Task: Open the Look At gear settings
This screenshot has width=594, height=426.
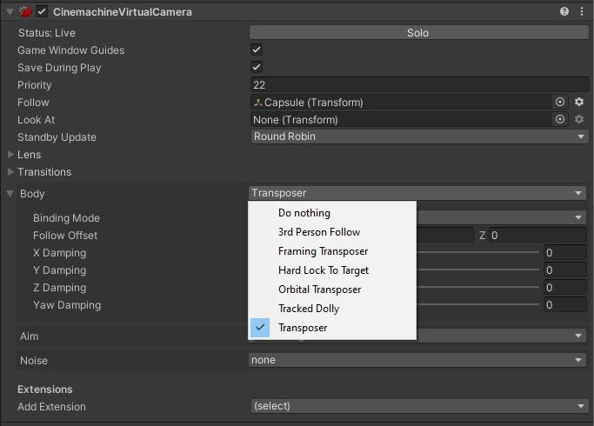Action: tap(579, 119)
